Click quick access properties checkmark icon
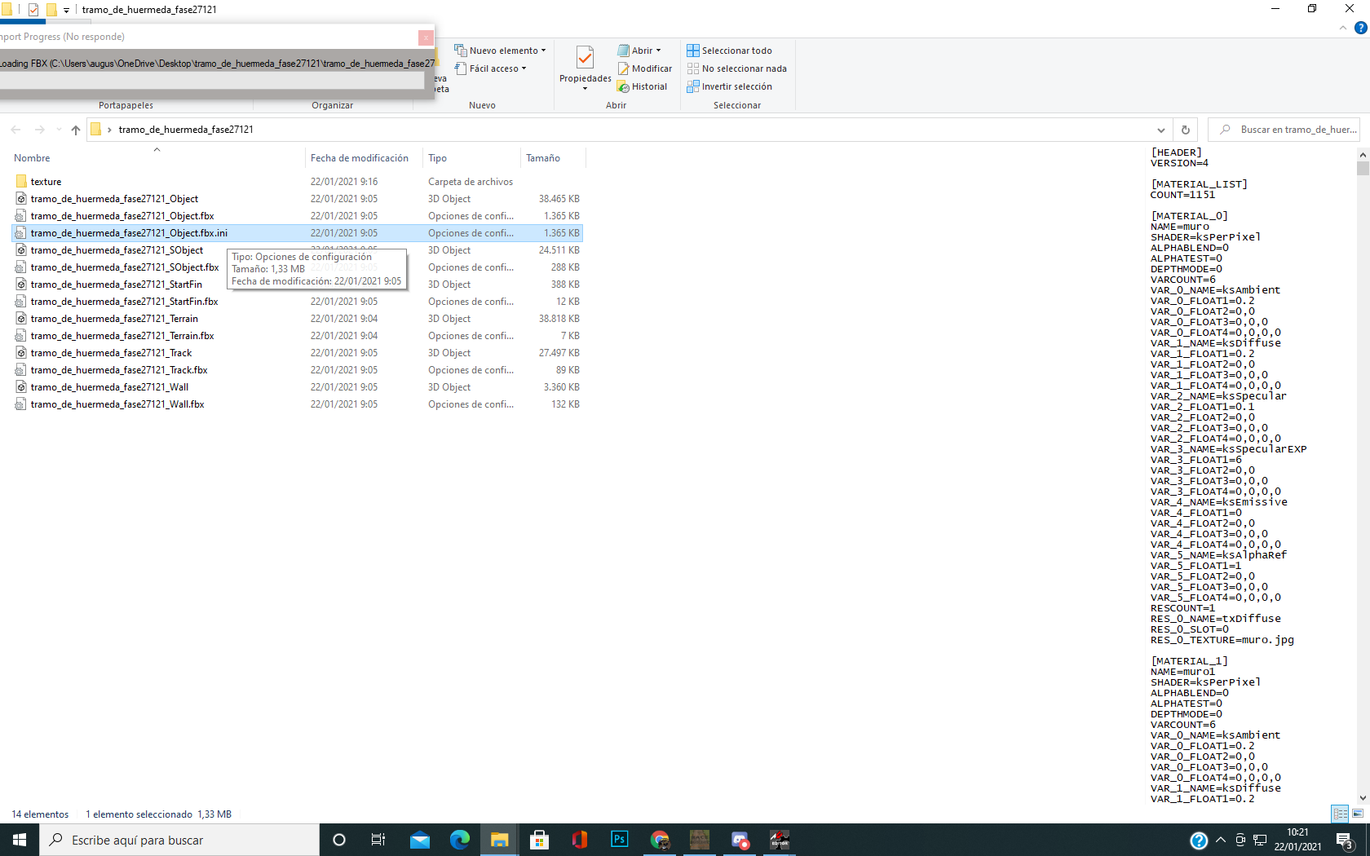This screenshot has width=1370, height=856. click(x=33, y=10)
